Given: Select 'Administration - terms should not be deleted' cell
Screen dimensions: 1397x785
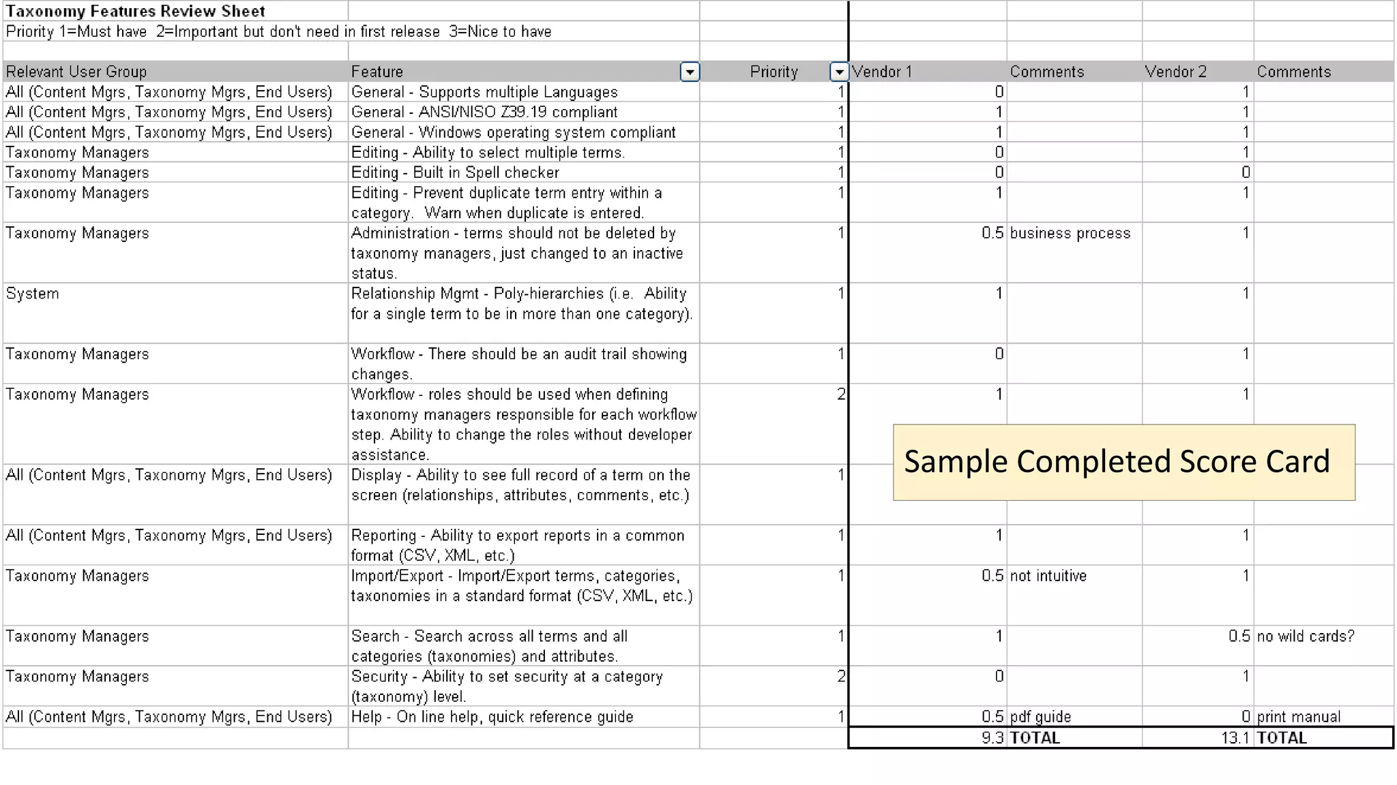Looking at the screenshot, I should click(x=524, y=253).
